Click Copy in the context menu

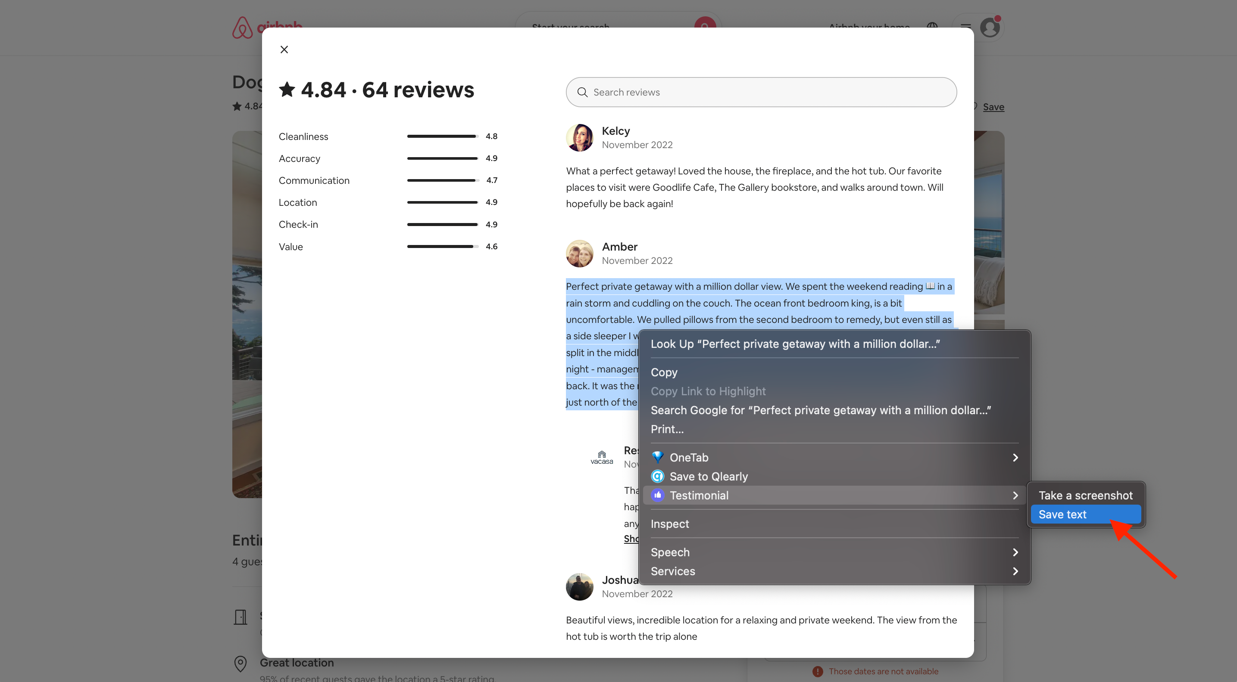click(664, 372)
